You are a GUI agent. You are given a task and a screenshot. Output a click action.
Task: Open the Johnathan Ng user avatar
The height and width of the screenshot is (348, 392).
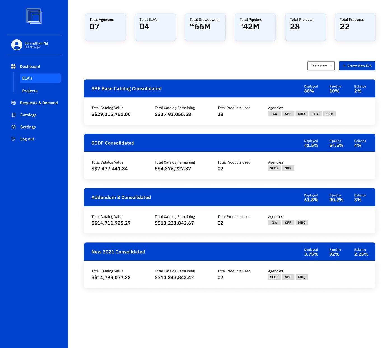pyautogui.click(x=17, y=45)
